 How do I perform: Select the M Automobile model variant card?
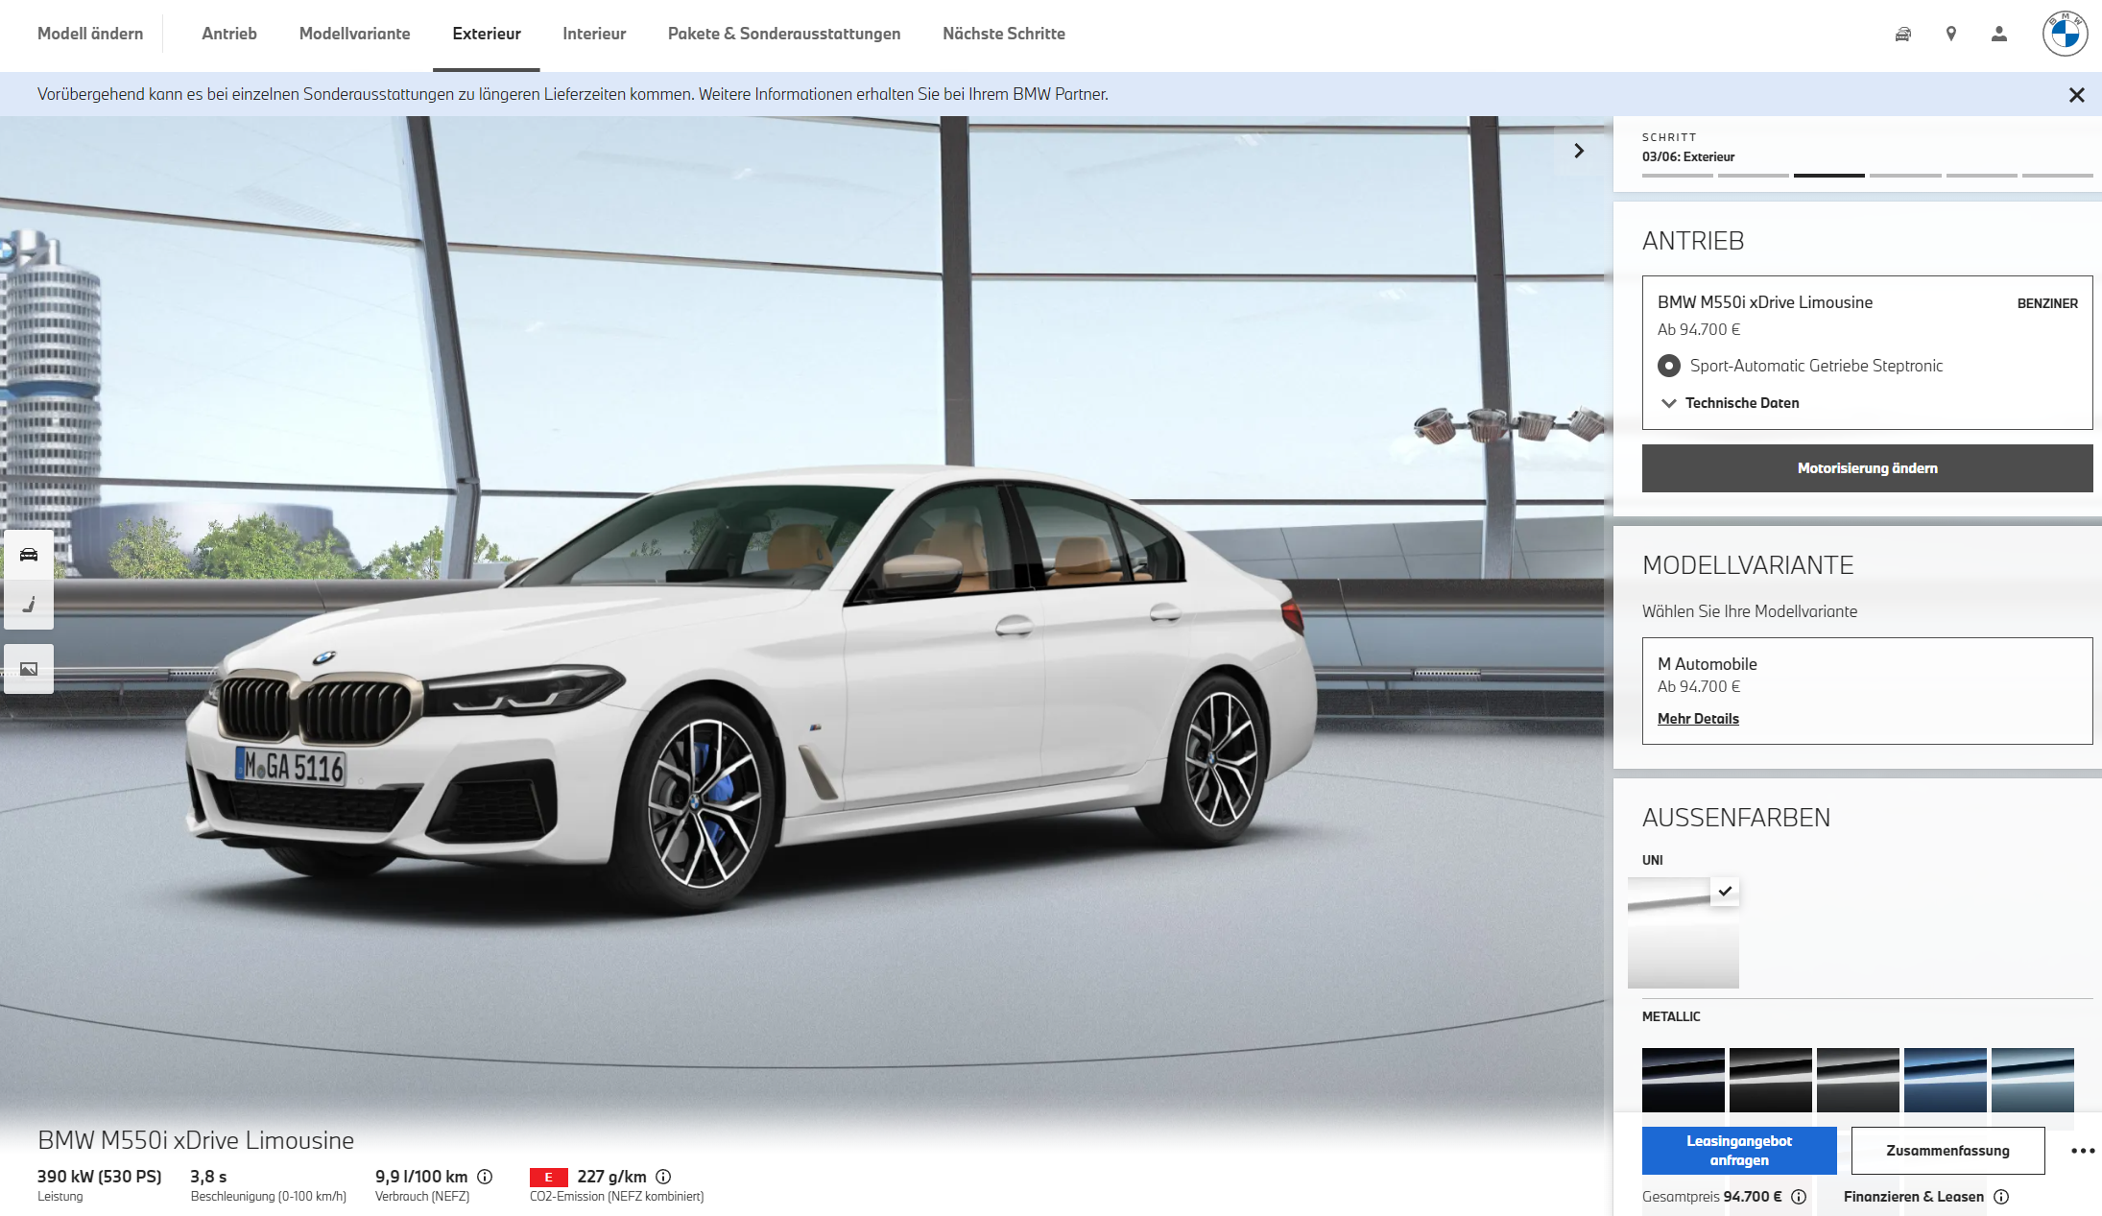pyautogui.click(x=1867, y=691)
